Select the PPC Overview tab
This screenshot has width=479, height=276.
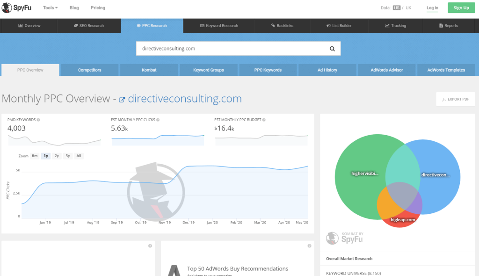point(30,70)
